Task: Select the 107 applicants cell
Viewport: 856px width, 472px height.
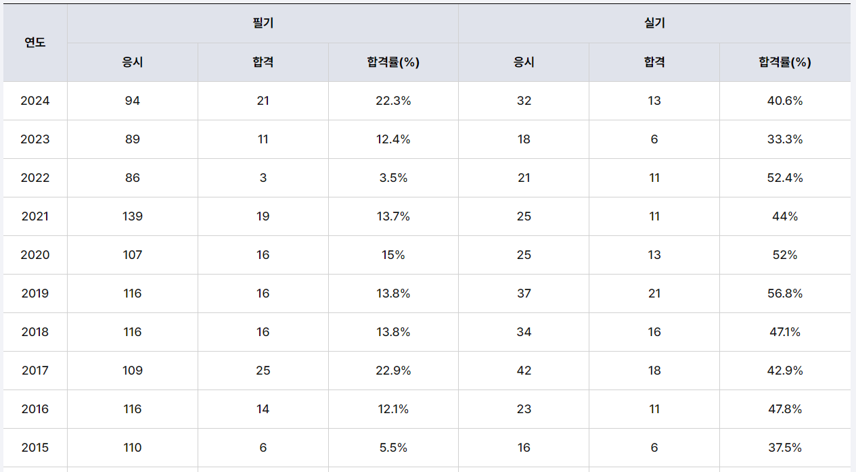Action: (133, 255)
